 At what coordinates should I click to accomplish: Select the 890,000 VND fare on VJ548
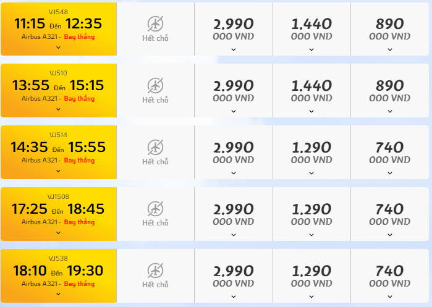(390, 29)
